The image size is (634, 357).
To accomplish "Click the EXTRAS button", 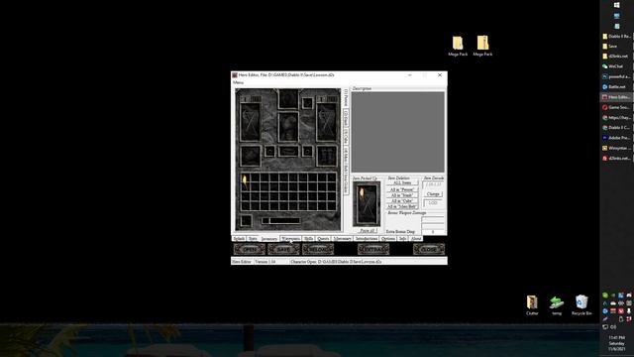I will [x=373, y=249].
